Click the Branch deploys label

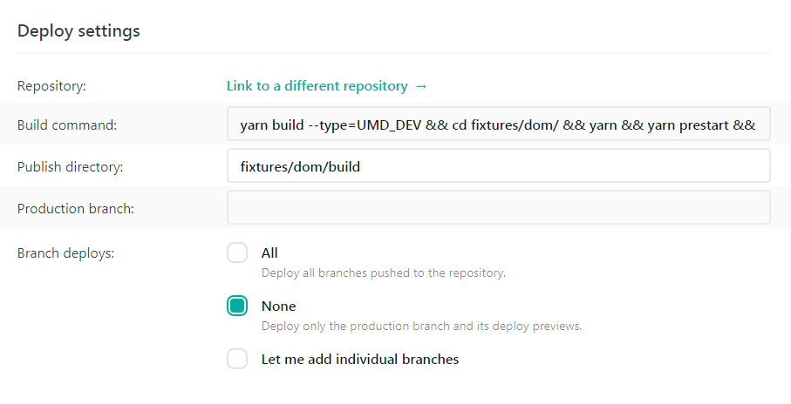[65, 253]
